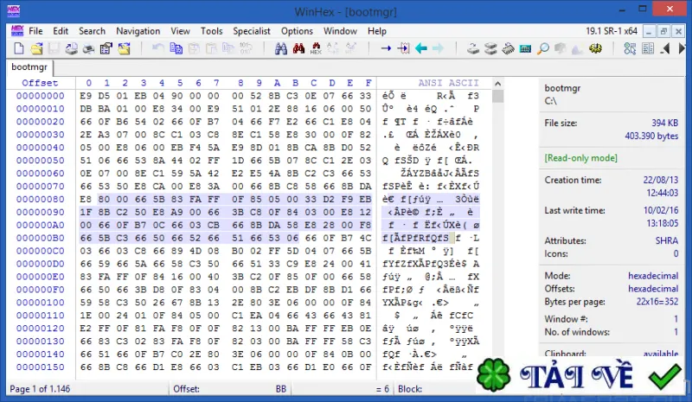The height and width of the screenshot is (402, 692).
Task: Click the status bar Offset field
Action: point(229,389)
